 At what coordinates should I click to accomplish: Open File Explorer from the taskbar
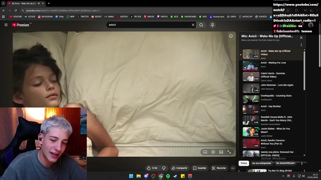tap(138, 176)
